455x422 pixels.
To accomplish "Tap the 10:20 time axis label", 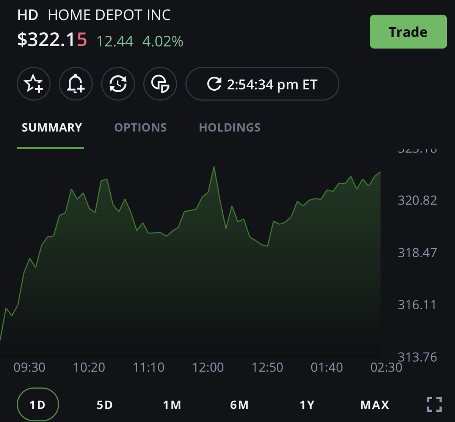I will coord(89,367).
